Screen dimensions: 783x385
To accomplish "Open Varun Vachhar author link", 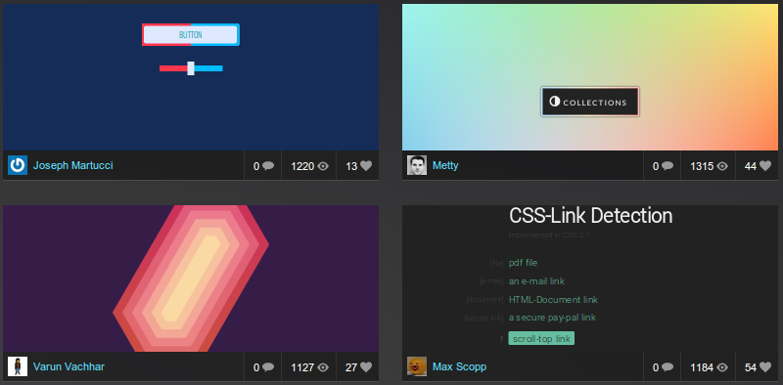I will [x=69, y=367].
